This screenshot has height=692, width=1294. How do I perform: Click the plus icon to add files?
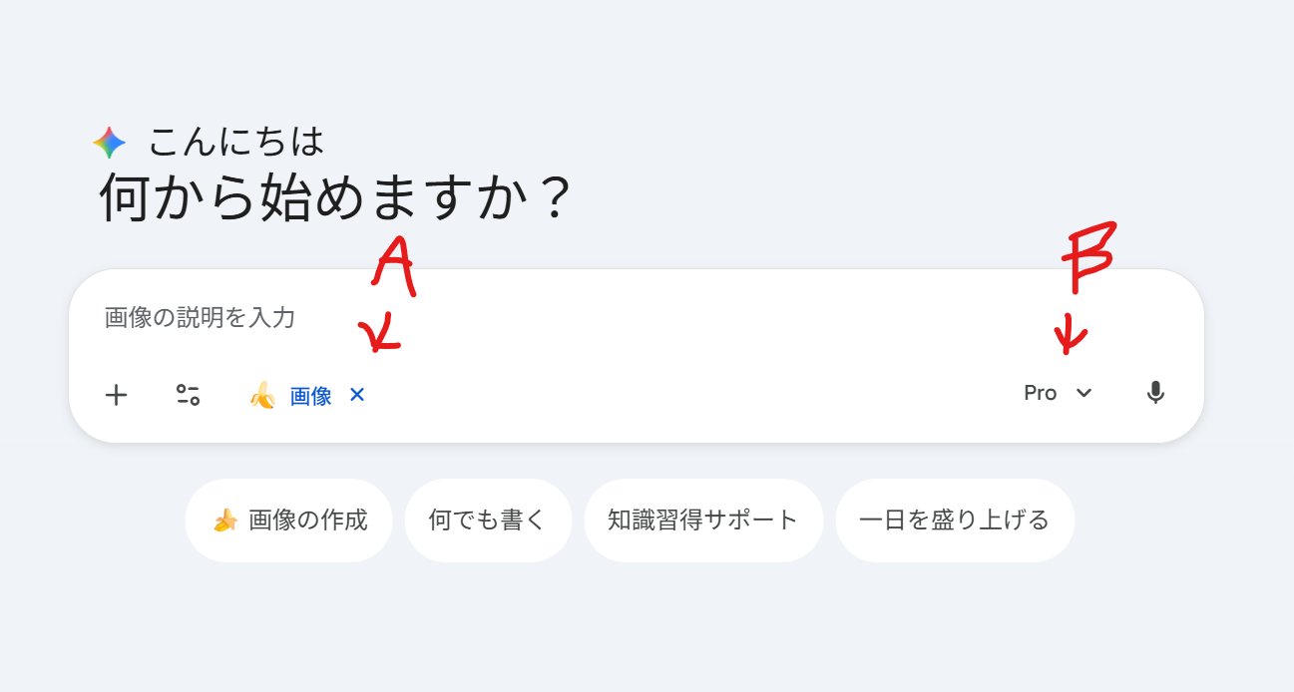tap(117, 395)
